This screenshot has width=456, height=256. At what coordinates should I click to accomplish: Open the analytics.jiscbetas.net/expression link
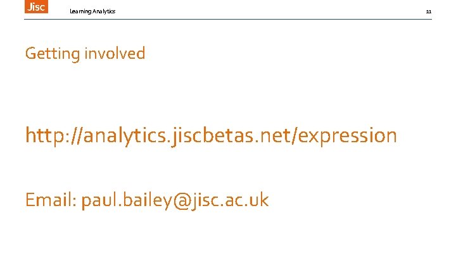click(x=211, y=135)
